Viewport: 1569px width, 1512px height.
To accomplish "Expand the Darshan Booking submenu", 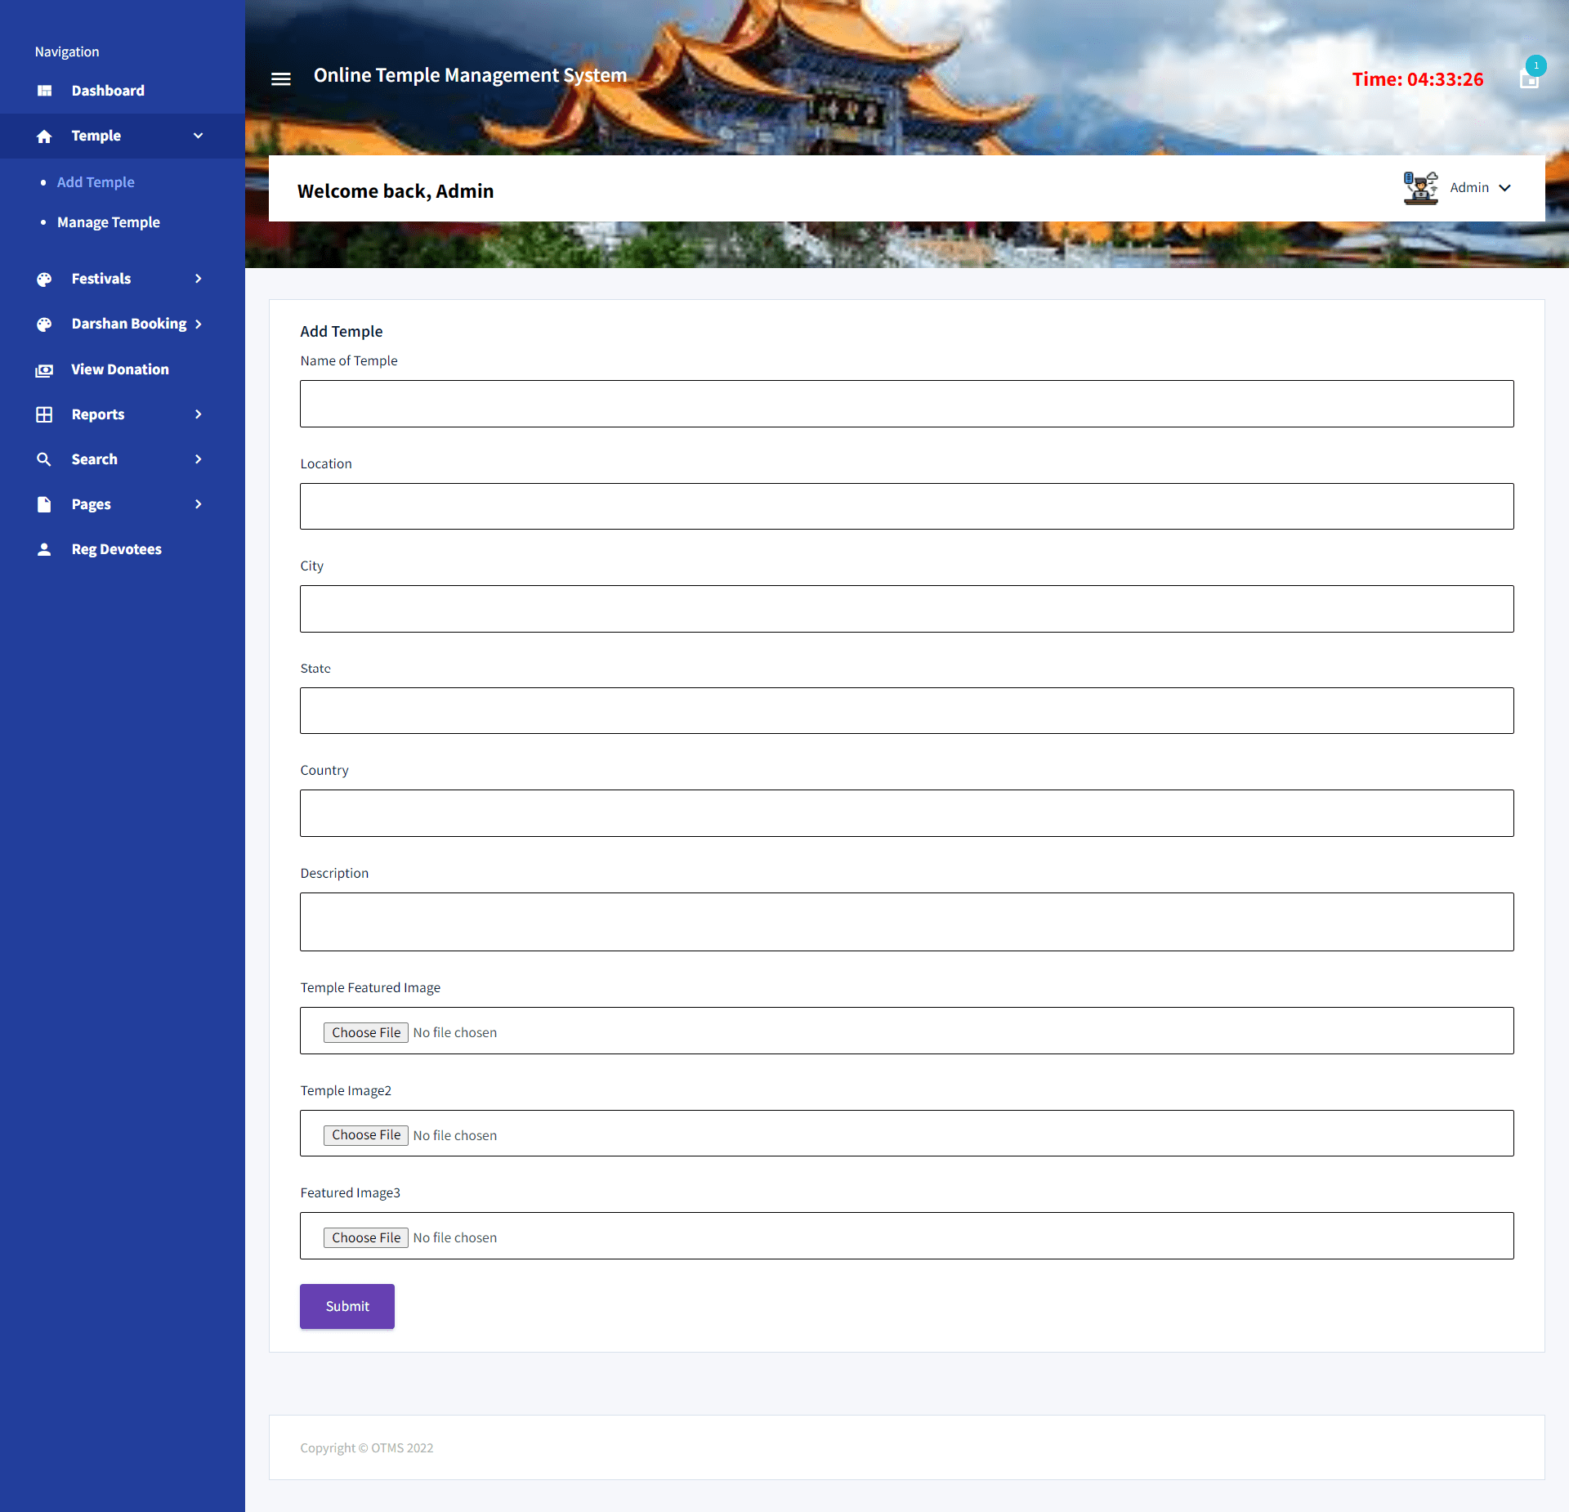I will coord(199,324).
